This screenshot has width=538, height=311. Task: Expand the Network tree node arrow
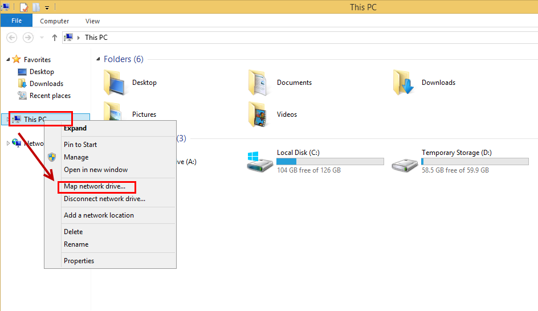pyautogui.click(x=8, y=144)
